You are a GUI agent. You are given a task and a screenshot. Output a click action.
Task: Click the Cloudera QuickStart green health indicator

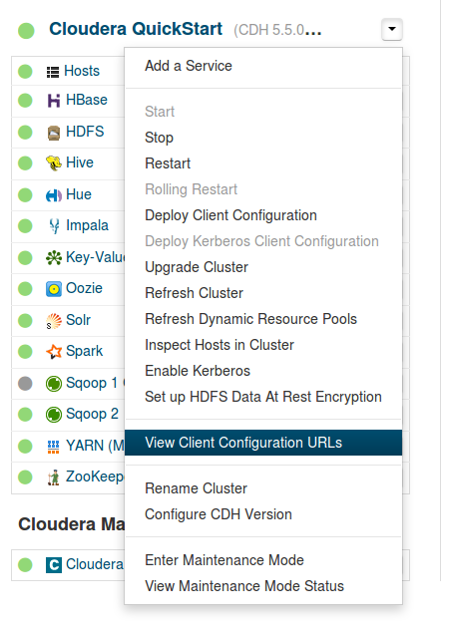point(26,31)
